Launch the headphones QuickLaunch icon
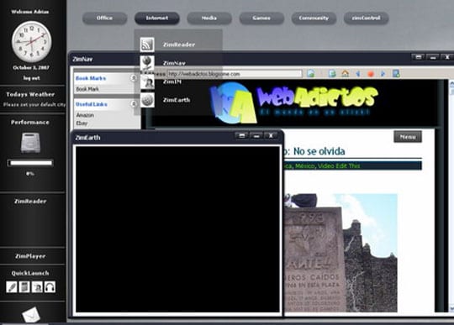 50,287
